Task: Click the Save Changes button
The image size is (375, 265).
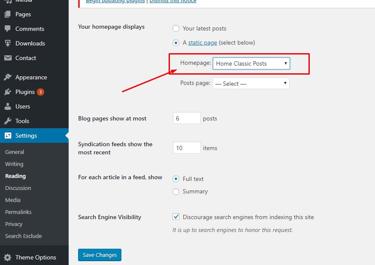Action: [x=100, y=255]
